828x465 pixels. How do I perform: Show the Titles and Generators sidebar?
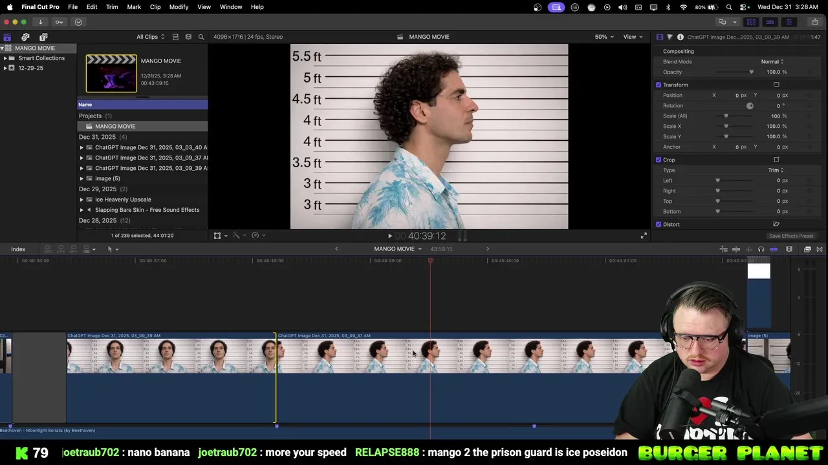[x=43, y=37]
